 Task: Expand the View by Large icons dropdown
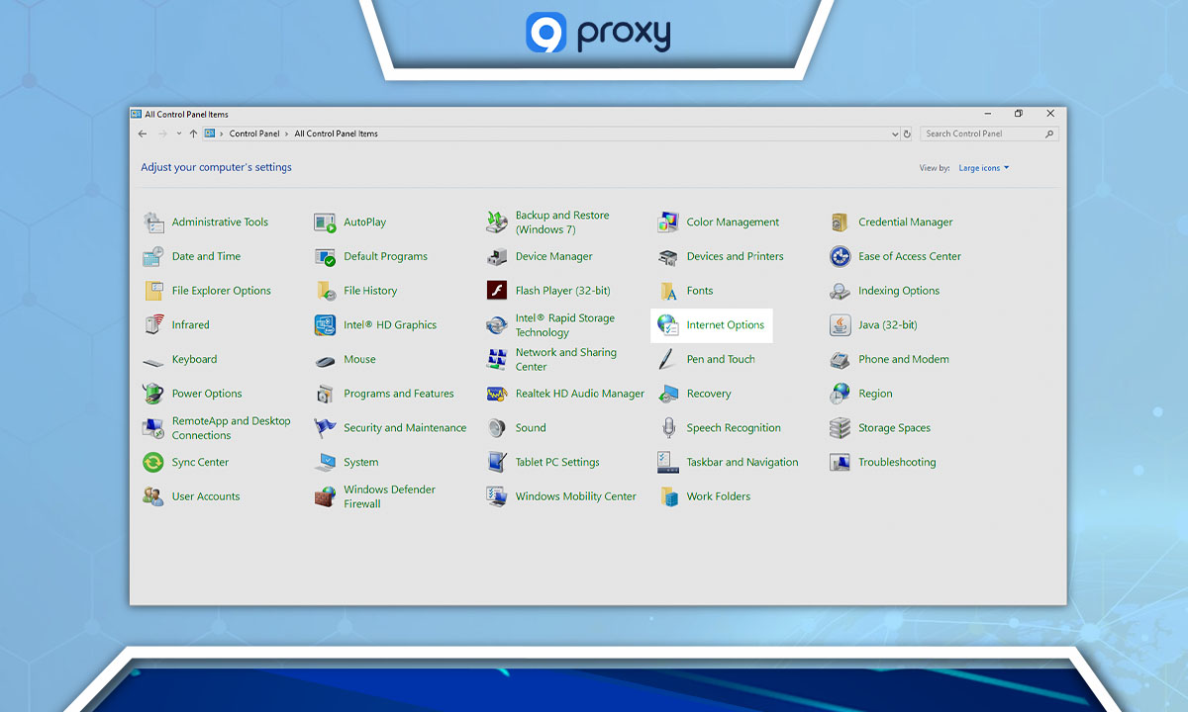tap(984, 168)
